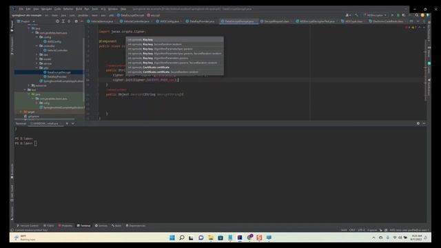Click the green Run button
The image size is (441, 248).
click(392, 15)
